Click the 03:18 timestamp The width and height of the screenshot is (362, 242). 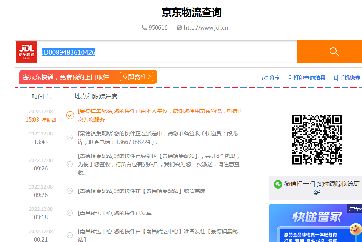click(41, 217)
